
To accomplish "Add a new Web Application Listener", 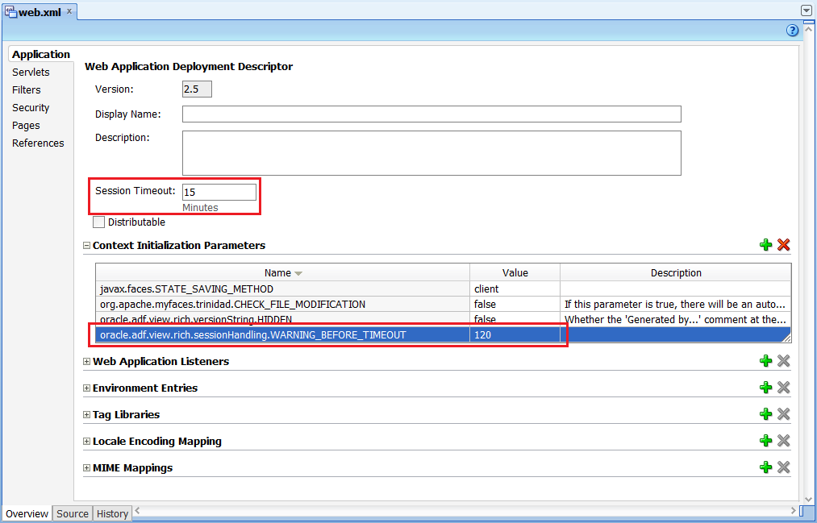I will pyautogui.click(x=765, y=360).
